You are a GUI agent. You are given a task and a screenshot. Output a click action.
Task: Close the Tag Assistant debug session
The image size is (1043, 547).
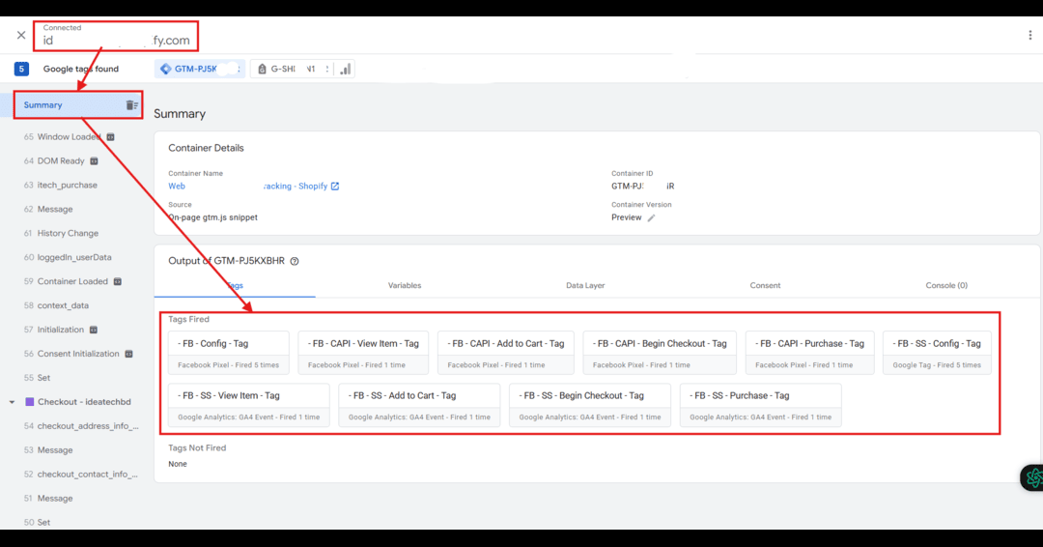(21, 35)
